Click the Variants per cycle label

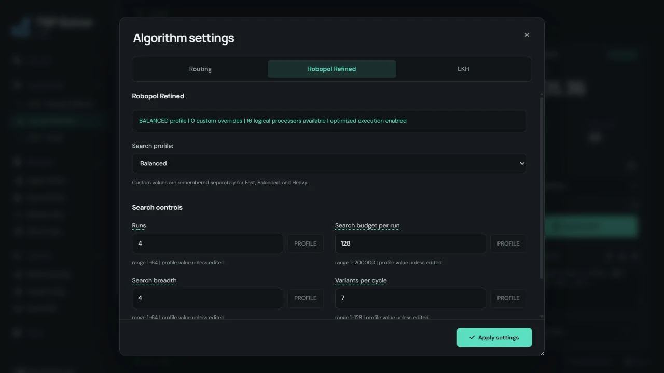(361, 280)
